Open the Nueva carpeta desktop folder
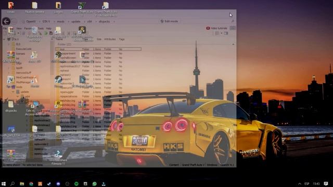Screen dimensions: 333x187 [x=35, y=7]
